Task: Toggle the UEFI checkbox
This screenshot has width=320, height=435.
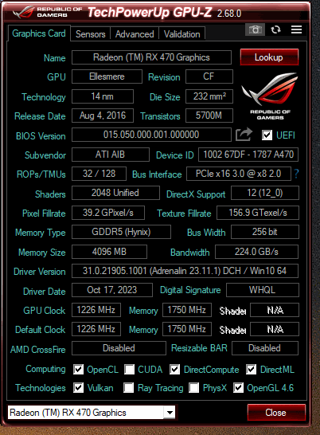Action: pyautogui.click(x=267, y=135)
